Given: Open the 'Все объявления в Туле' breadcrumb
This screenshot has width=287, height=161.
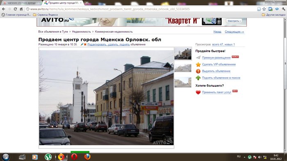Looking at the screenshot, I should [x=53, y=32].
